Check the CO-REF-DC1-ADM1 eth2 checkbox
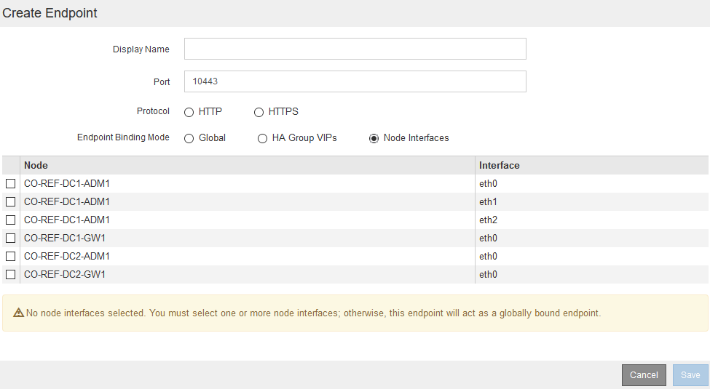The width and height of the screenshot is (710, 389). coord(11,220)
